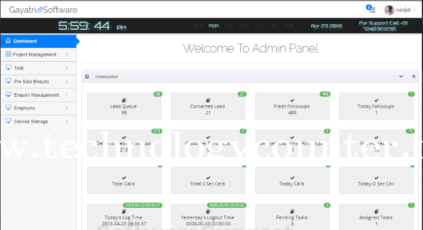Click the 98 badge on Lead Queue
Image resolution: width=423 pixels, height=230 pixels.
coord(158,94)
